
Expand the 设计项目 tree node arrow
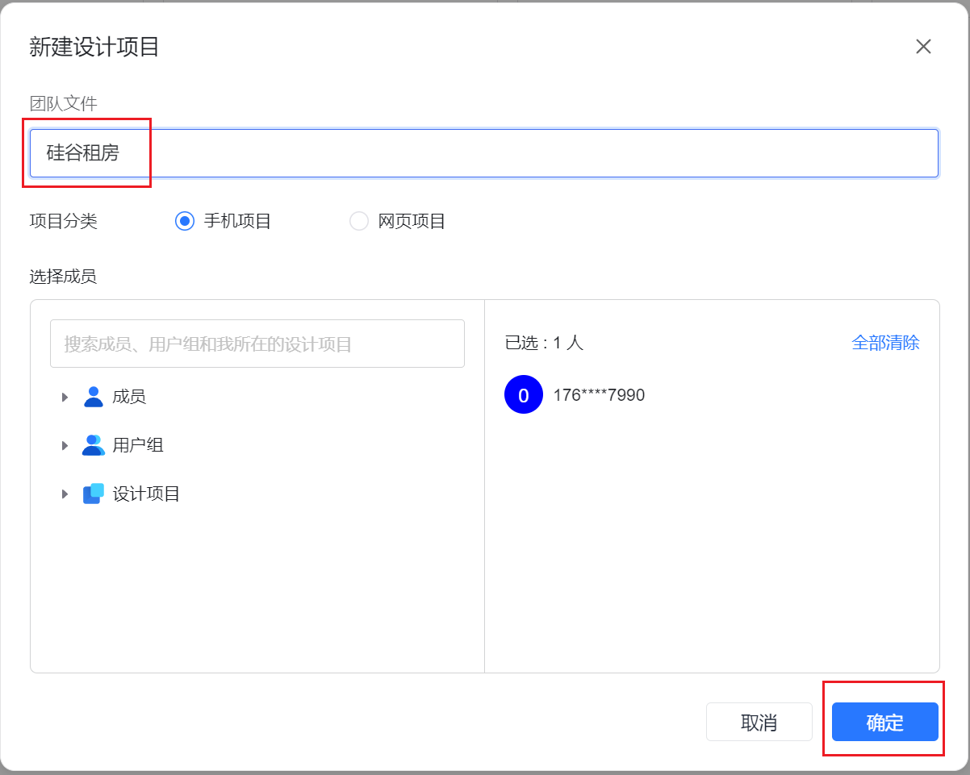65,494
